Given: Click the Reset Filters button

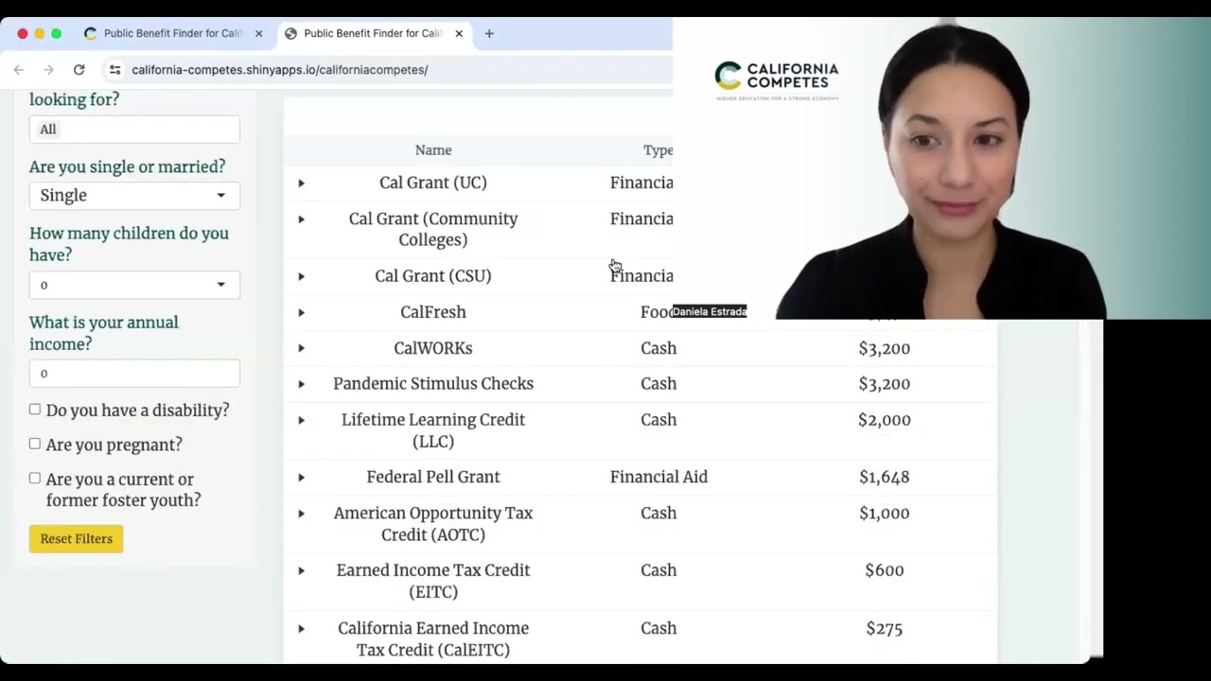Looking at the screenshot, I should click(76, 539).
